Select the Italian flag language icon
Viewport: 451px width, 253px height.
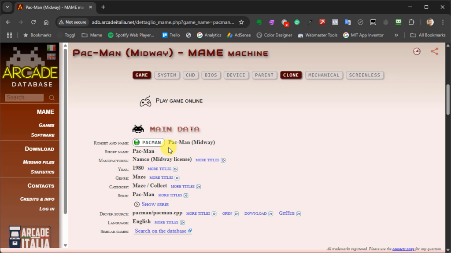click(x=51, y=48)
